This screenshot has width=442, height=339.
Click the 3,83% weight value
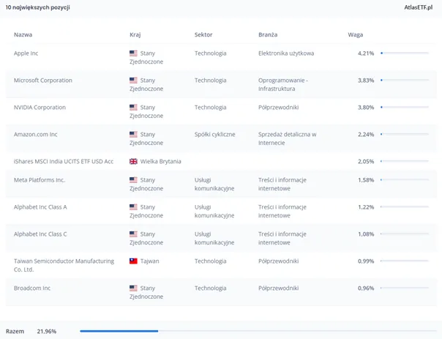pos(366,81)
